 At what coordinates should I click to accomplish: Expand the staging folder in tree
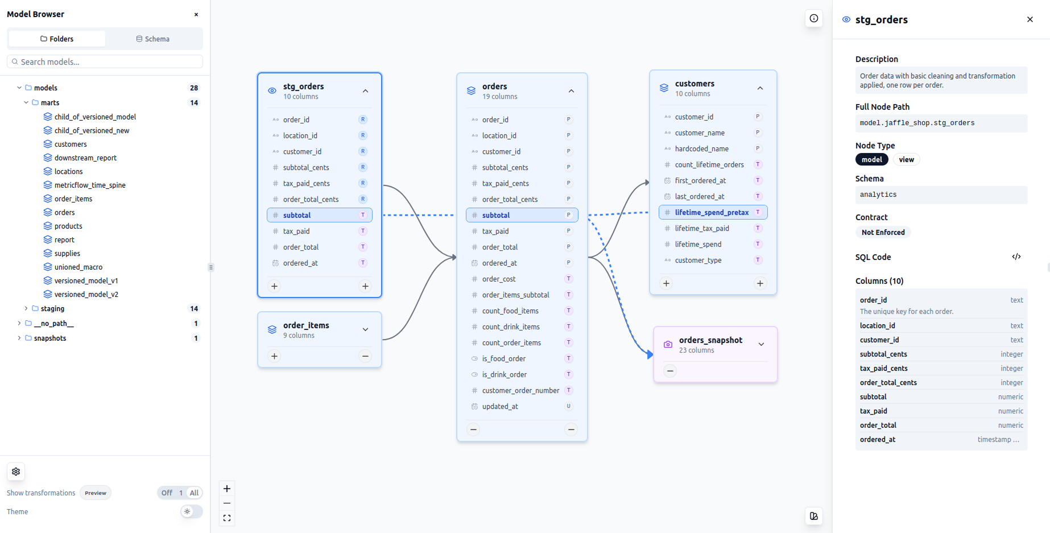[26, 308]
